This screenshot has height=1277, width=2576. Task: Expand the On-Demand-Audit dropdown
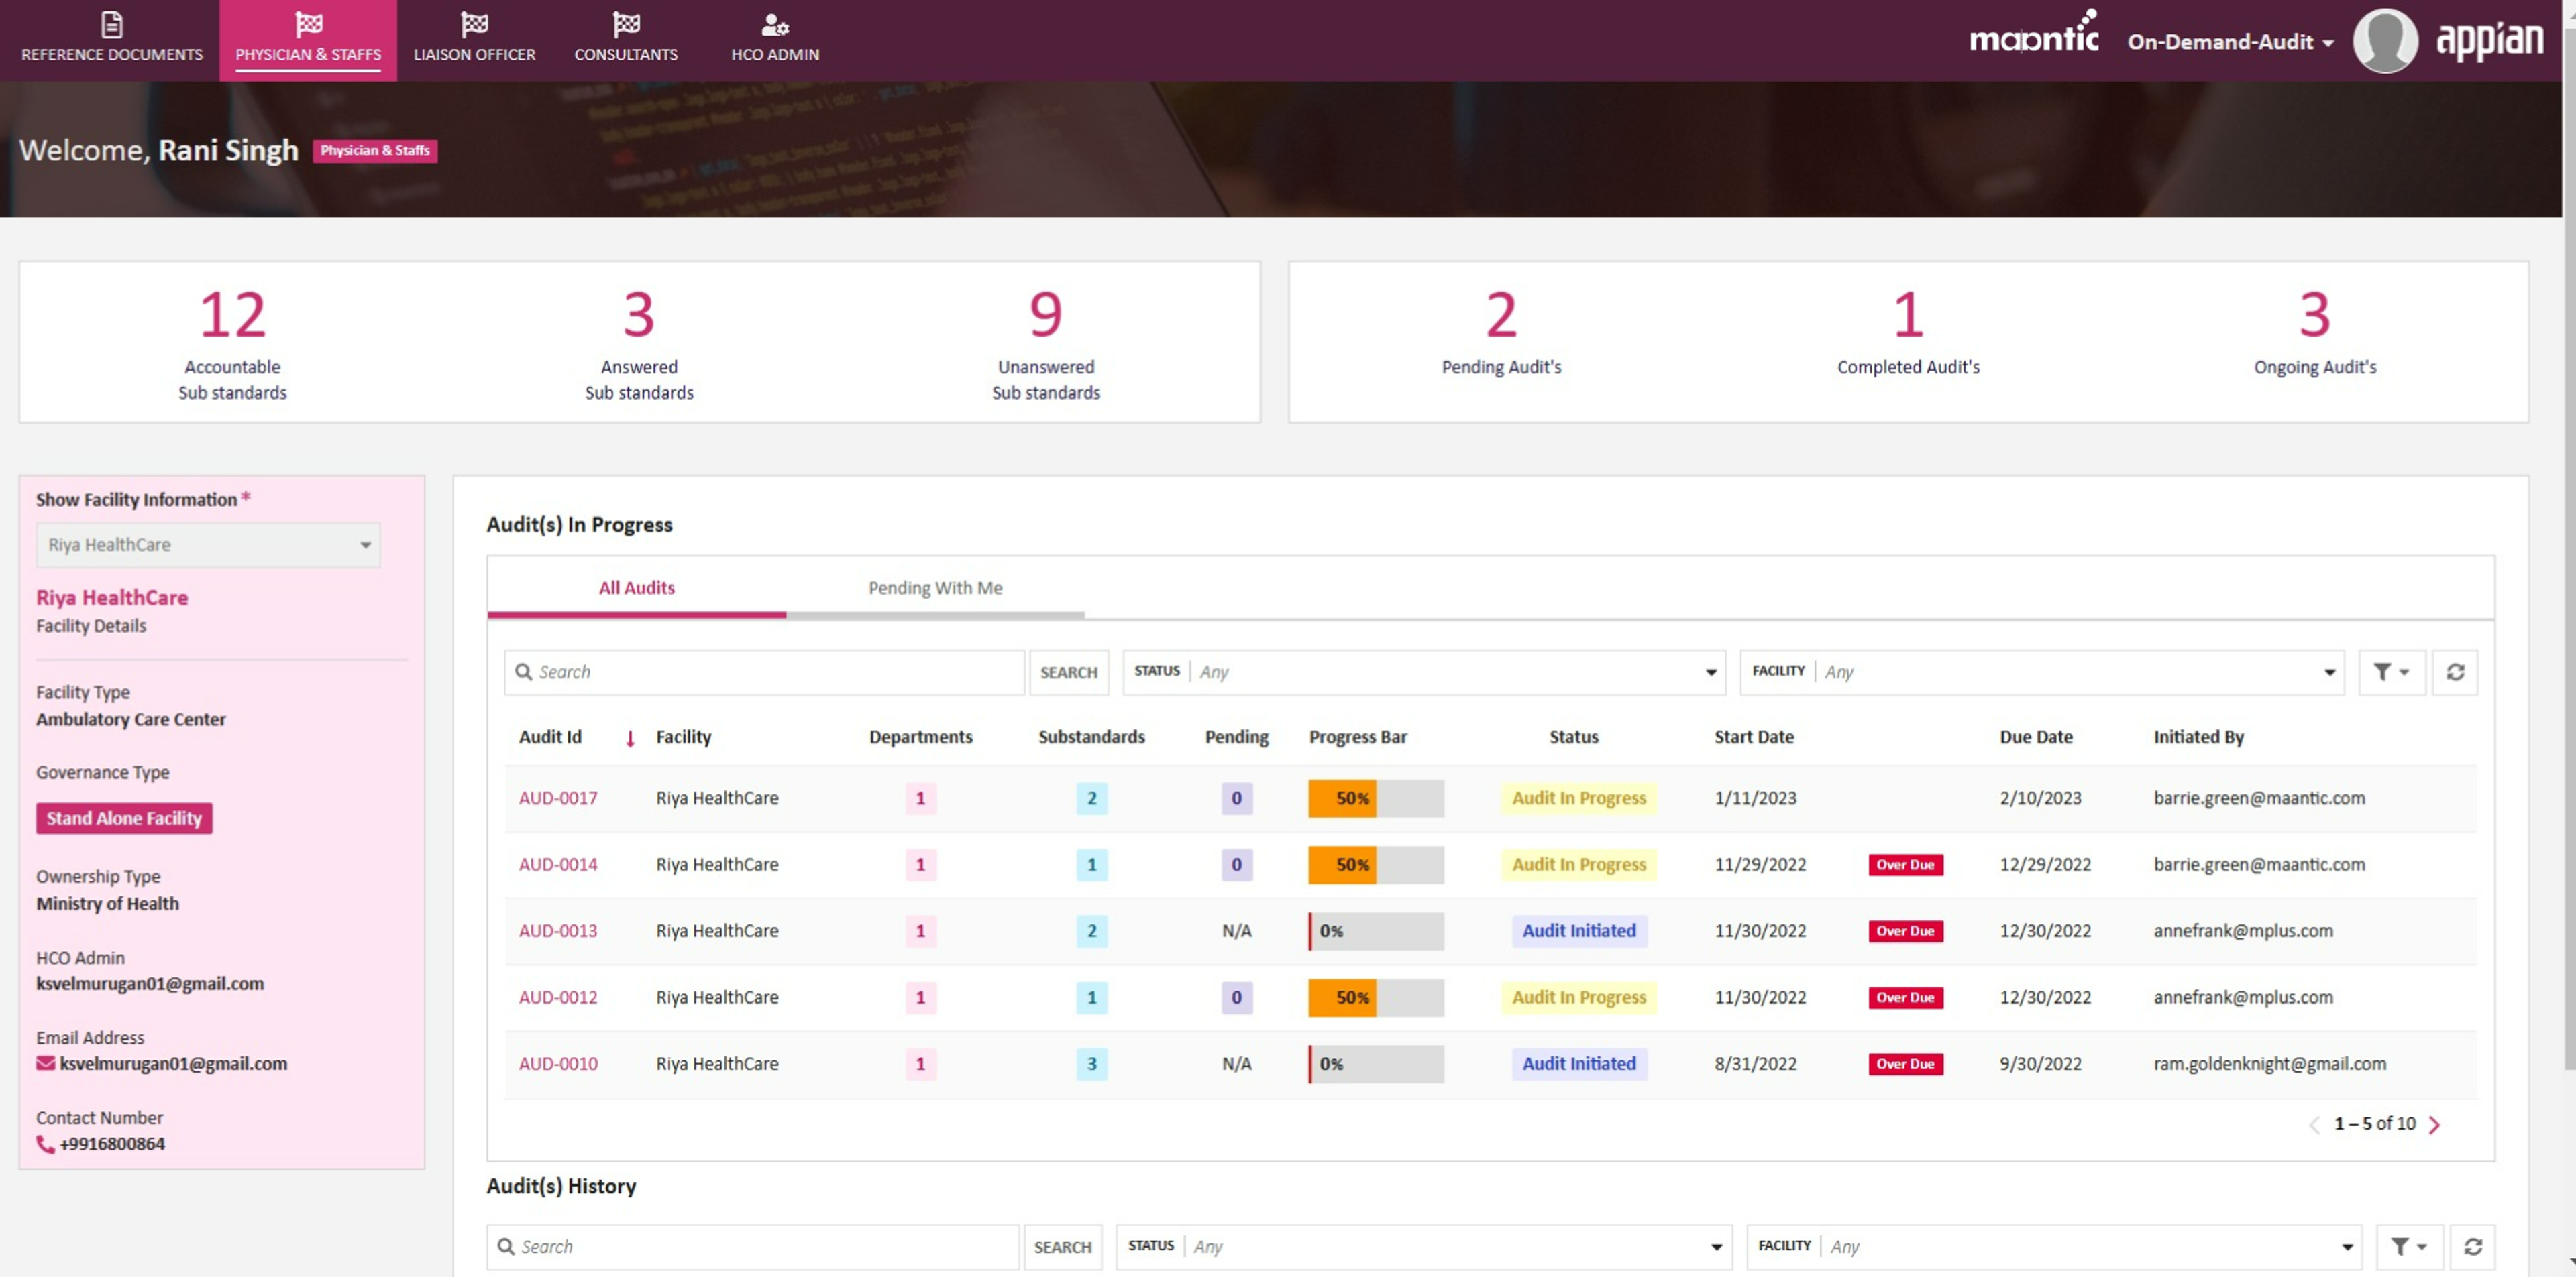coord(2230,42)
